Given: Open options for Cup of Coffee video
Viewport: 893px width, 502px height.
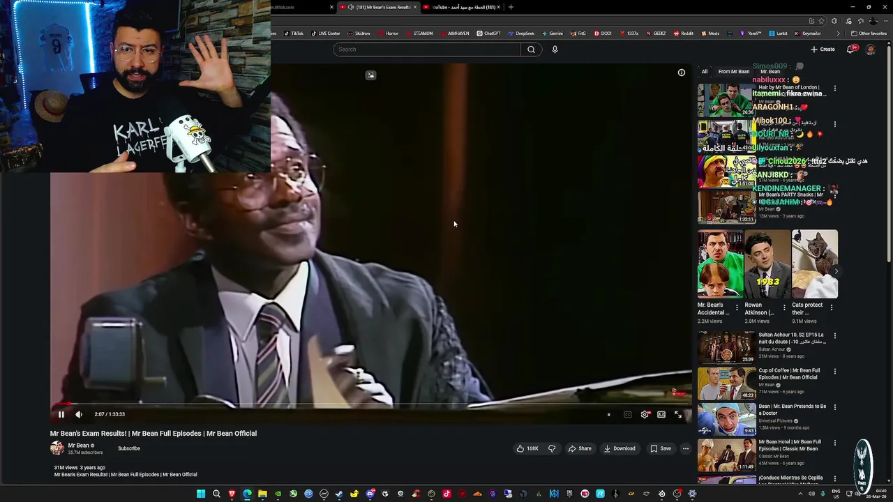Looking at the screenshot, I should click(835, 372).
